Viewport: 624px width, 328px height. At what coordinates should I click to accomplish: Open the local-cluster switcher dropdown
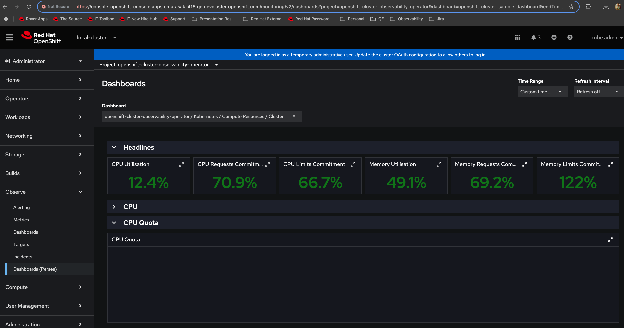(97, 38)
